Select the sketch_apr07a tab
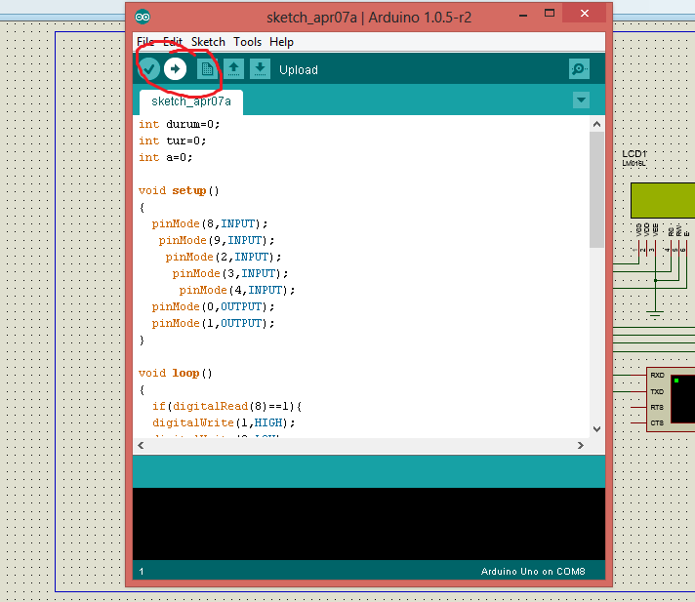This screenshot has width=695, height=602. [x=191, y=101]
